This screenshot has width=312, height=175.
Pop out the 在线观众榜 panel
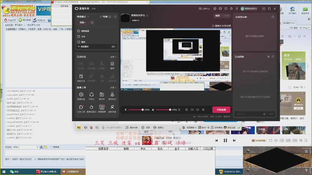(273, 17)
